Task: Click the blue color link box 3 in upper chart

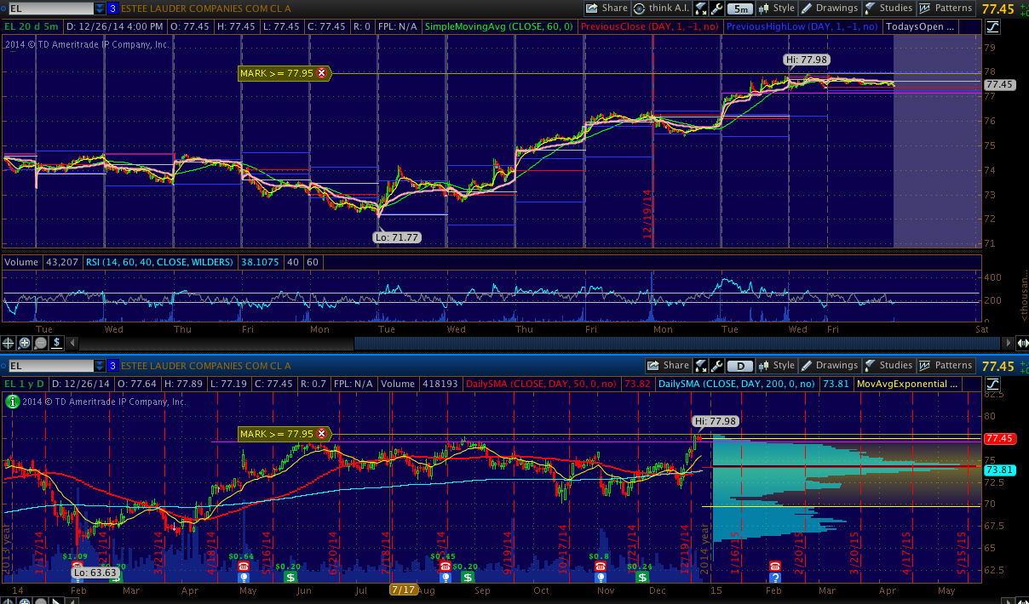Action: tap(112, 9)
